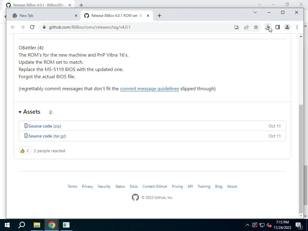Click the '2 people reacted' text
This screenshot has height=231, width=308.
coord(49,151)
